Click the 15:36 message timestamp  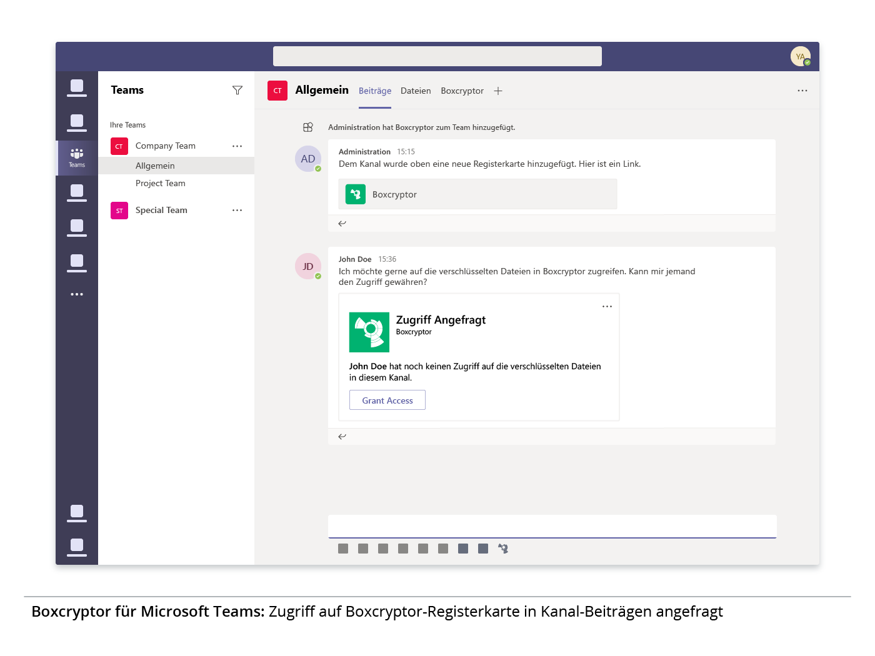[x=387, y=259]
